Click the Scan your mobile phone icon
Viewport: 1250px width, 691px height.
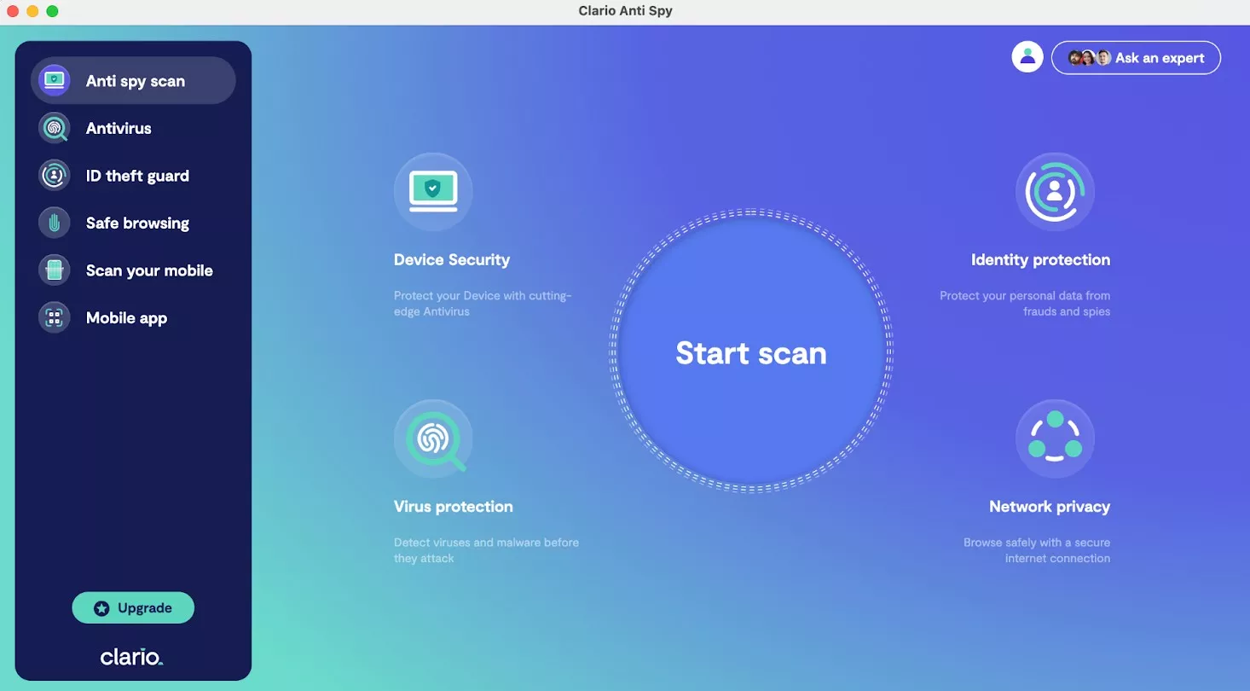(55, 270)
